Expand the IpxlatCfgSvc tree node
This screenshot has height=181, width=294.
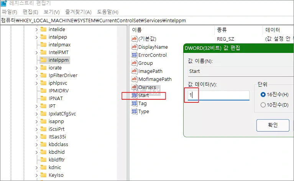pos(36,114)
